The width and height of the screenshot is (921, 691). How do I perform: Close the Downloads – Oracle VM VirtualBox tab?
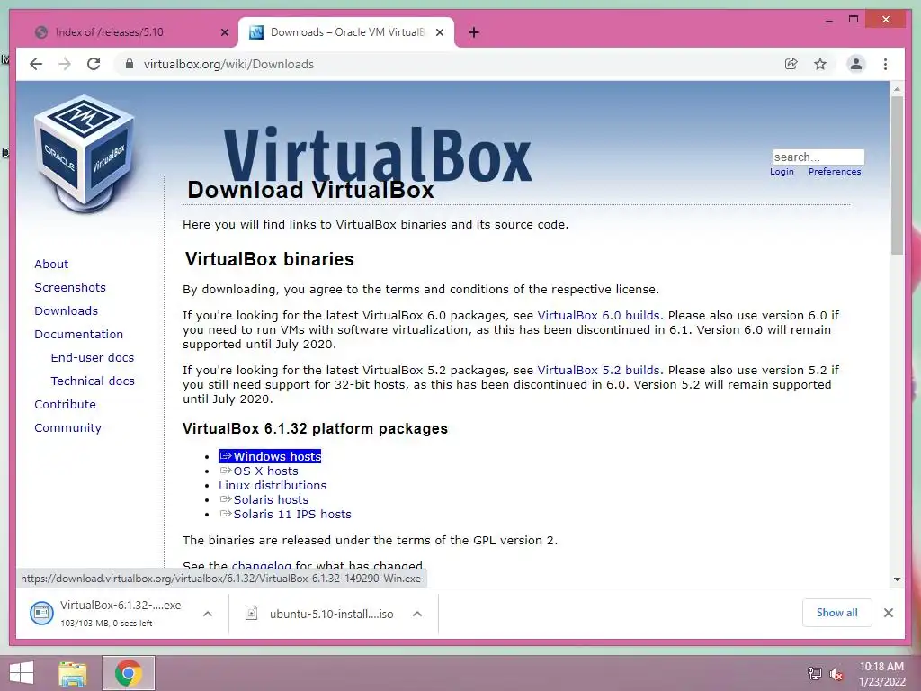439,33
